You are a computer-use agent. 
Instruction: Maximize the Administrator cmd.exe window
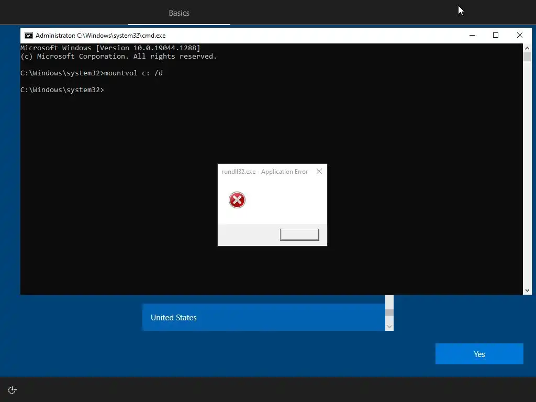coord(496,35)
